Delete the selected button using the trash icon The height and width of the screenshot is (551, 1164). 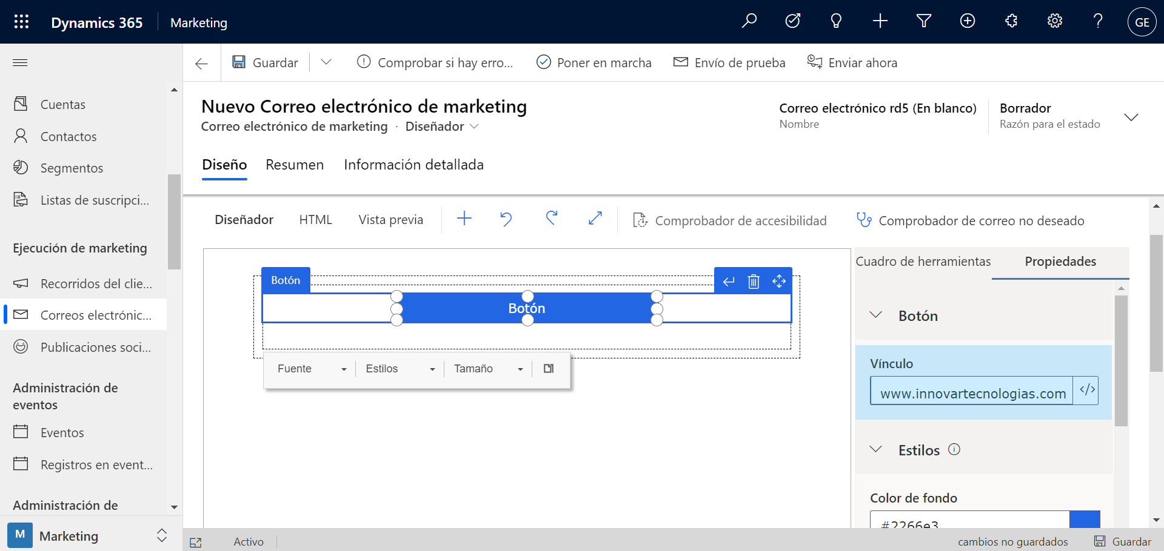[x=754, y=281]
